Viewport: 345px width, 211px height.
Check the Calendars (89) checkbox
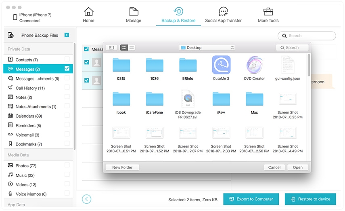coord(67,115)
